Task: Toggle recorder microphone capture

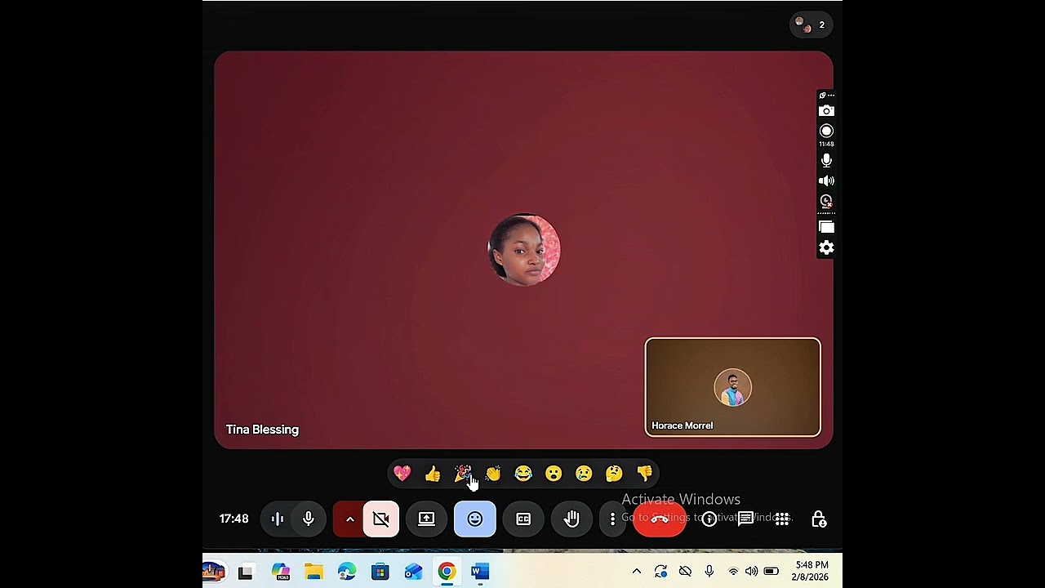Action: tap(826, 161)
